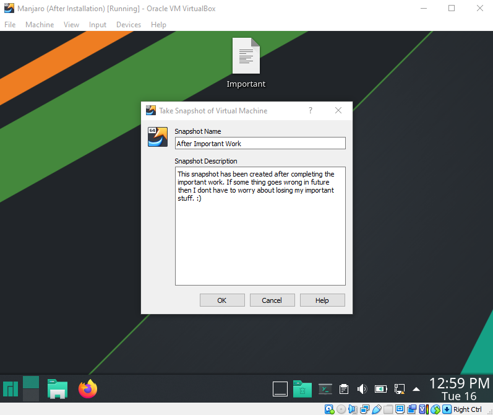Open the File menu
This screenshot has width=493, height=415.
coord(10,25)
